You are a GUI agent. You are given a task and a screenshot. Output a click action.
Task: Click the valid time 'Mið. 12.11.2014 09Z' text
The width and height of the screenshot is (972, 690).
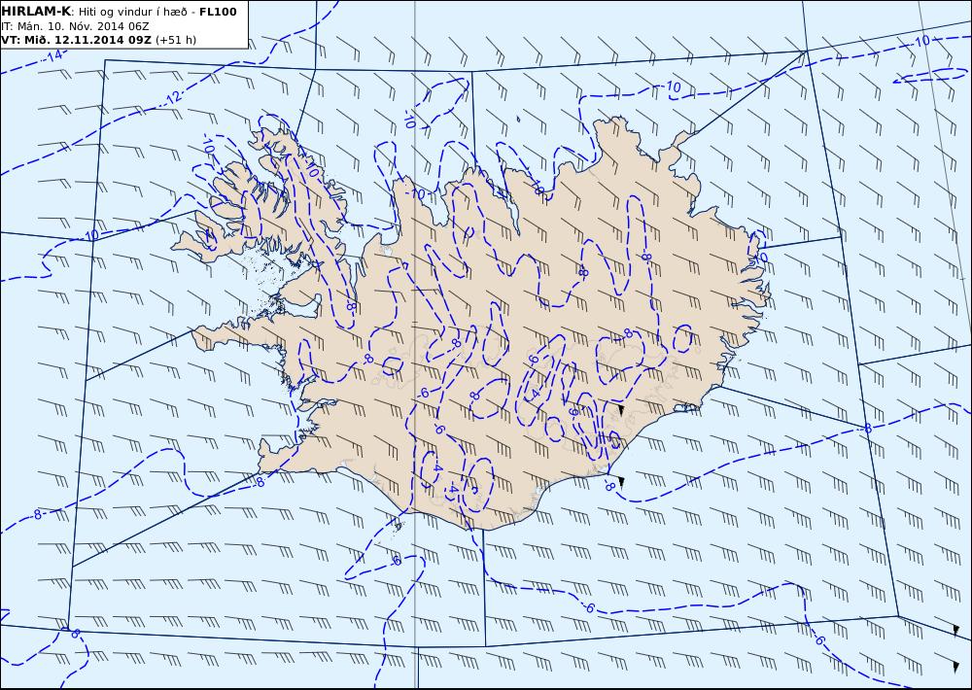coord(87,40)
